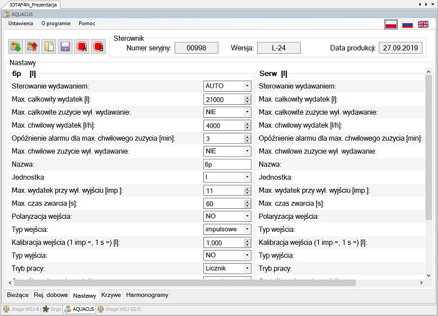The width and height of the screenshot is (438, 316).
Task: Click the Opóźnienie alarmu stepper arrows
Action: (x=247, y=139)
